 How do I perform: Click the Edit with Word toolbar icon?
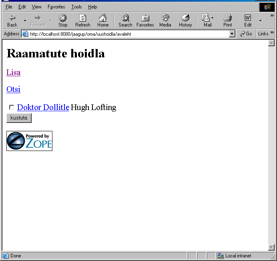click(x=248, y=20)
